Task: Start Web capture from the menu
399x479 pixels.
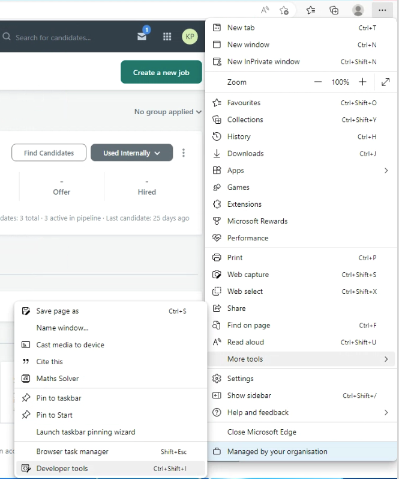Action: tap(301, 275)
